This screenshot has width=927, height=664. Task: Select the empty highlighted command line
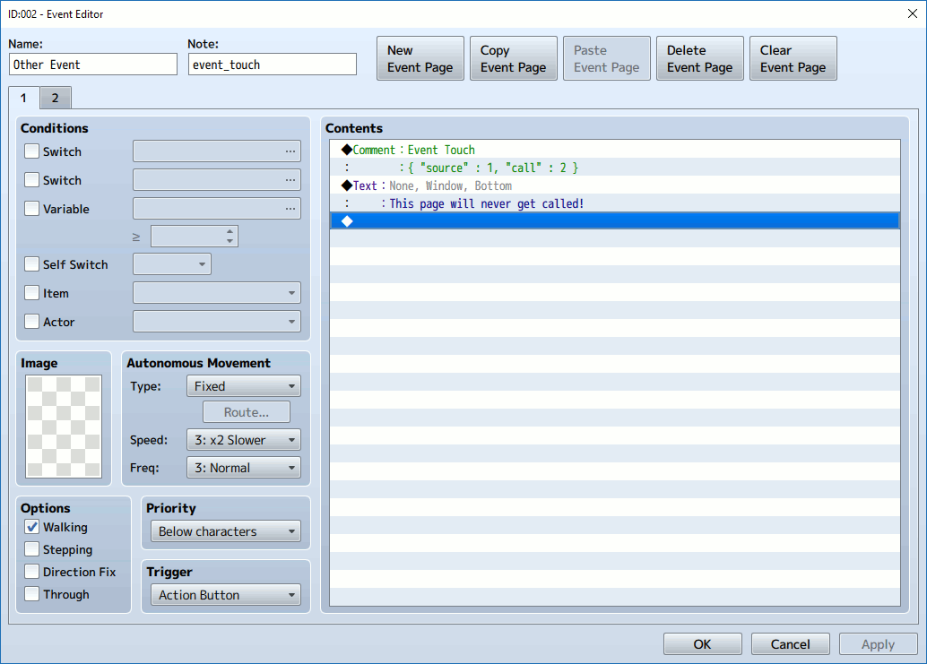tap(615, 221)
